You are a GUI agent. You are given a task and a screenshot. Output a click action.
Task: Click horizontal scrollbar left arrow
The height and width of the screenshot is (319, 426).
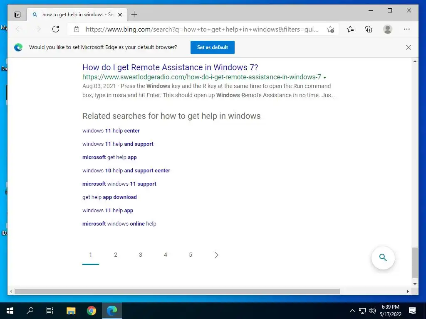(11, 291)
